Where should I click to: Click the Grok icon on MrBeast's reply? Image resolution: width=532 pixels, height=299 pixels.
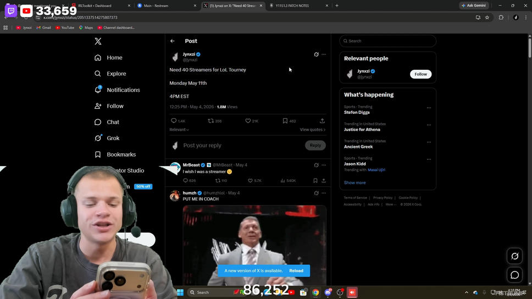[316, 165]
